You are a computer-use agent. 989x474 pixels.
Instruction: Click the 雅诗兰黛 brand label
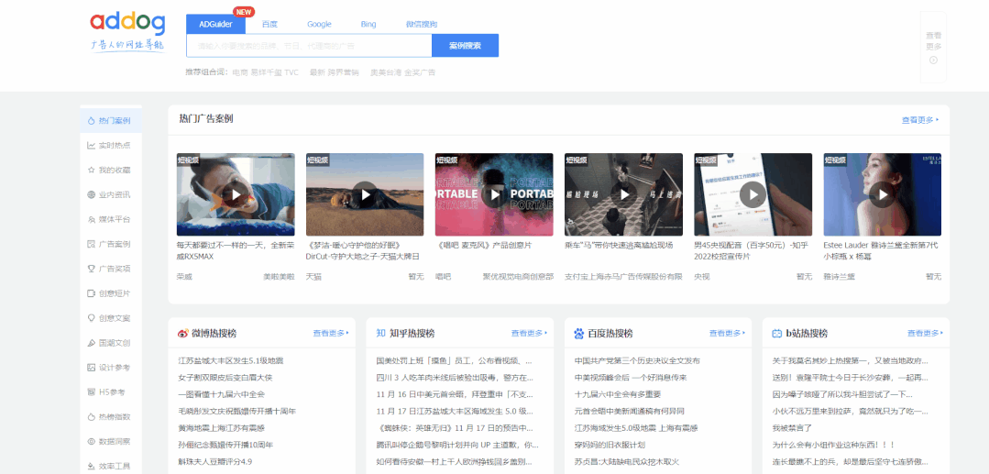[839, 277]
